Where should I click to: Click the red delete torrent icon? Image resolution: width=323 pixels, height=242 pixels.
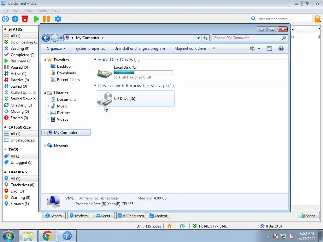pos(25,19)
